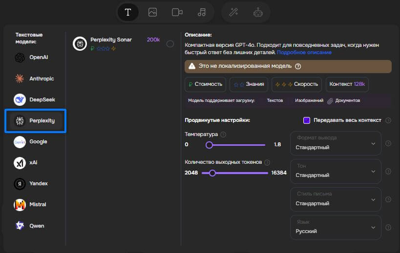The width and height of the screenshot is (400, 253).
Task: Click the Температура slider handle
Action: pyautogui.click(x=209, y=145)
